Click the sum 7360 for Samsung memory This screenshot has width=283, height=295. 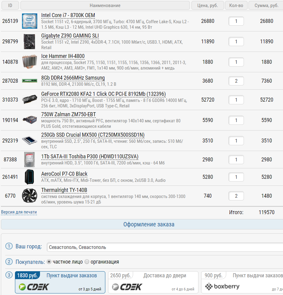tap(267, 81)
